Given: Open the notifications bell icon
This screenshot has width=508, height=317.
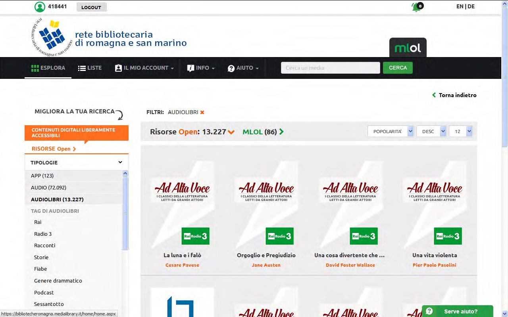Looking at the screenshot, I should (x=417, y=7).
